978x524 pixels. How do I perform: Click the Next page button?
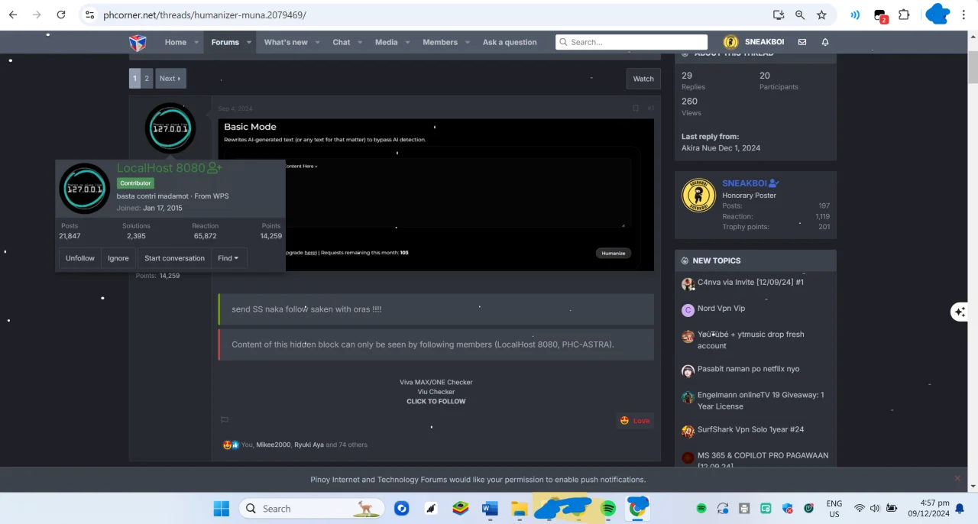click(x=170, y=78)
